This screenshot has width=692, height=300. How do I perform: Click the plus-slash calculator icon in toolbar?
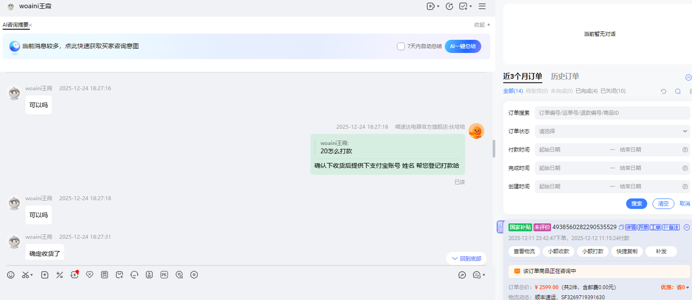coord(60,275)
